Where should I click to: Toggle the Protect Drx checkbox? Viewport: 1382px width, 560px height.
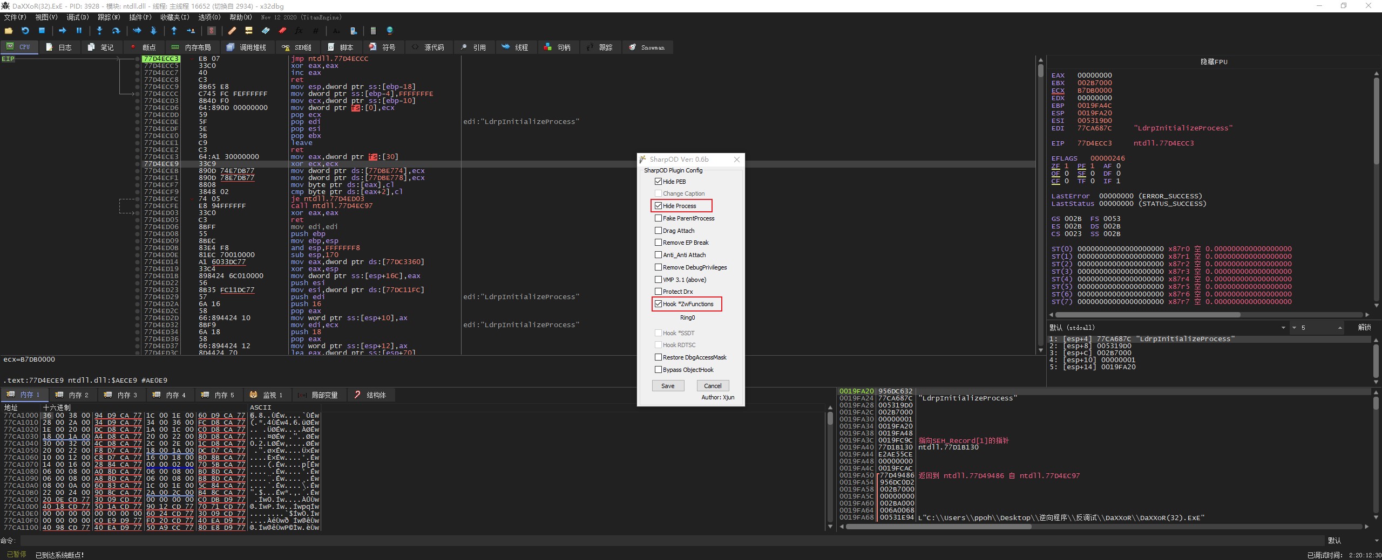point(658,292)
